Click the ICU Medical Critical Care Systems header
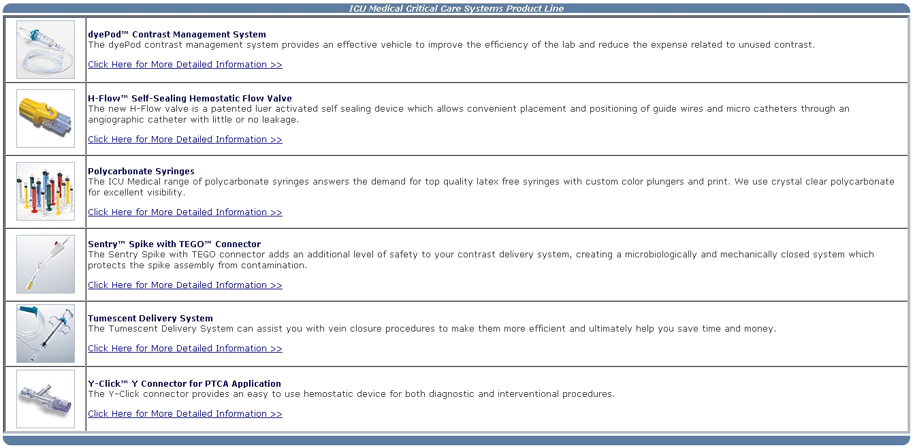 (x=456, y=9)
